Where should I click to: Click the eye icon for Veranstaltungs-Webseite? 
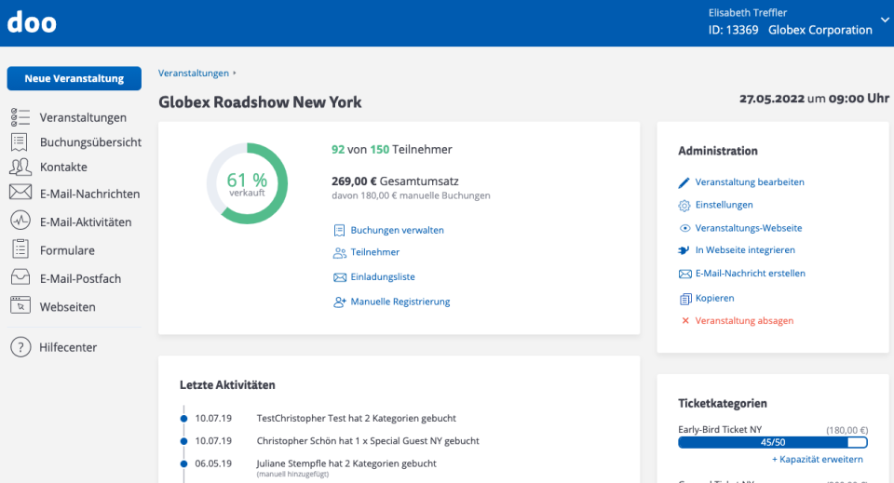coord(684,228)
